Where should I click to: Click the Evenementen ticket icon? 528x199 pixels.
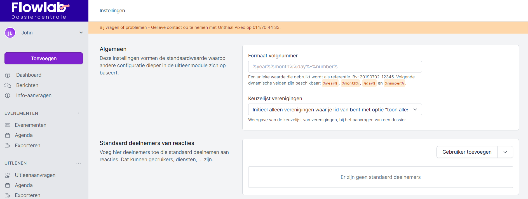click(x=8, y=125)
